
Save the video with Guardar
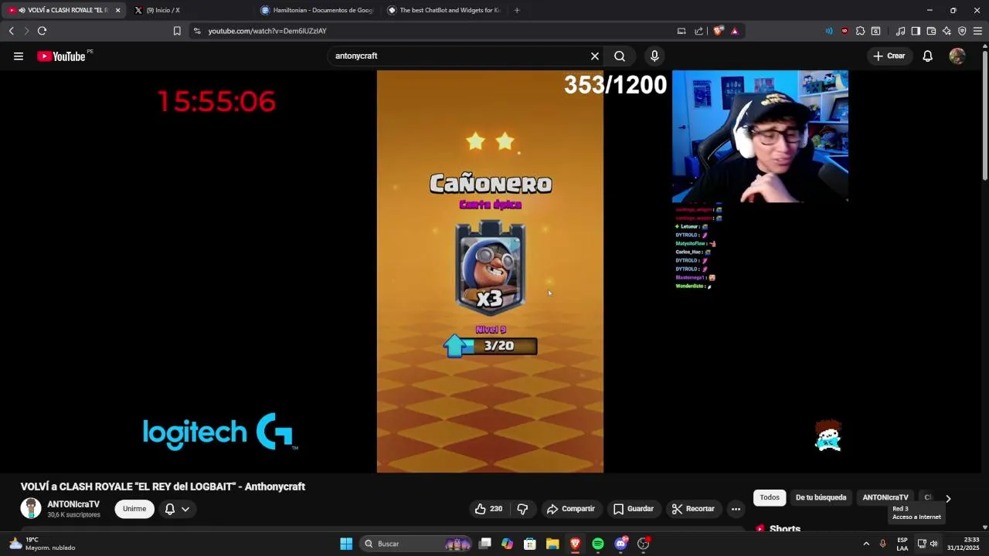pyautogui.click(x=634, y=509)
